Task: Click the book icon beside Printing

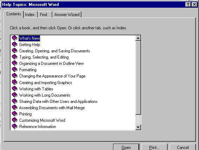Action: [x=15, y=114]
